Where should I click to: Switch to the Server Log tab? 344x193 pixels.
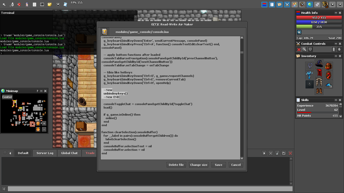(45, 153)
